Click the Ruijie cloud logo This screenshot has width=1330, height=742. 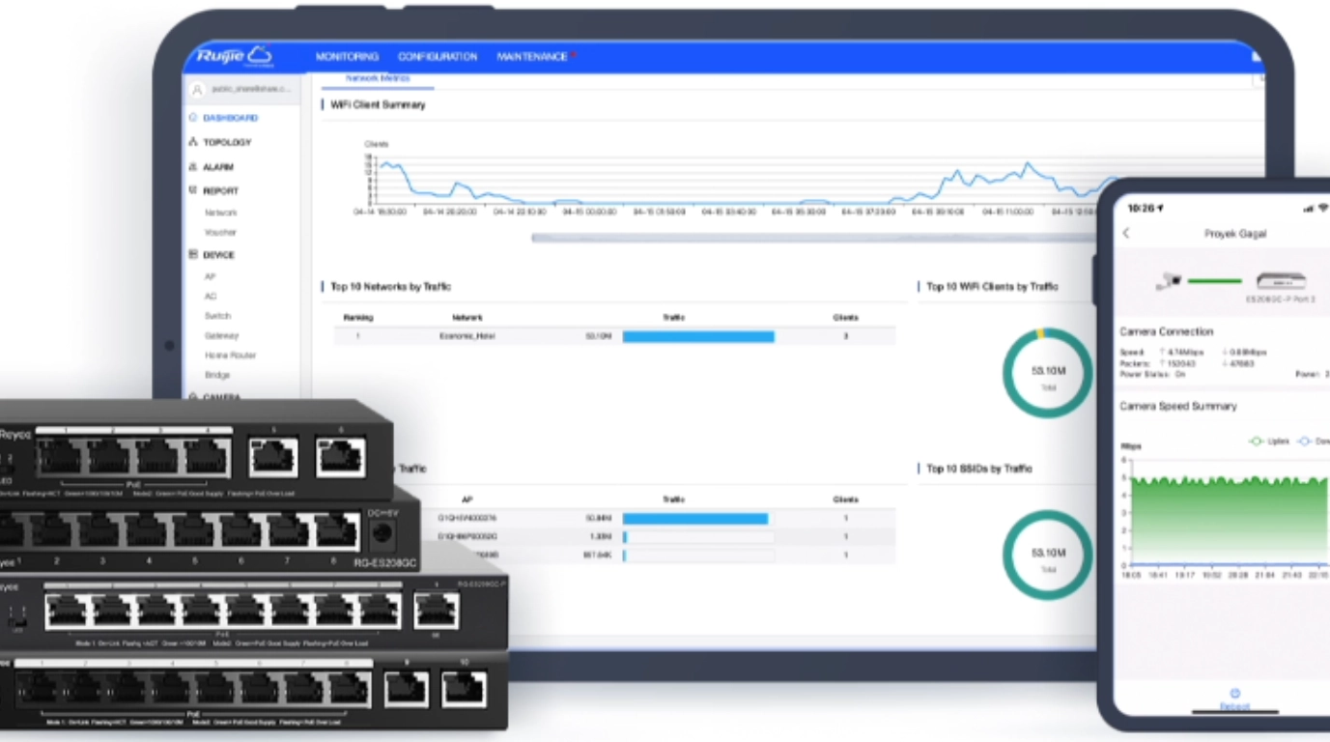(234, 56)
